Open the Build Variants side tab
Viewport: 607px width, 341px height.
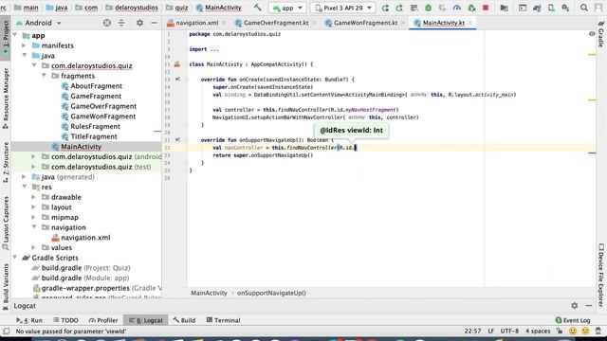6,287
